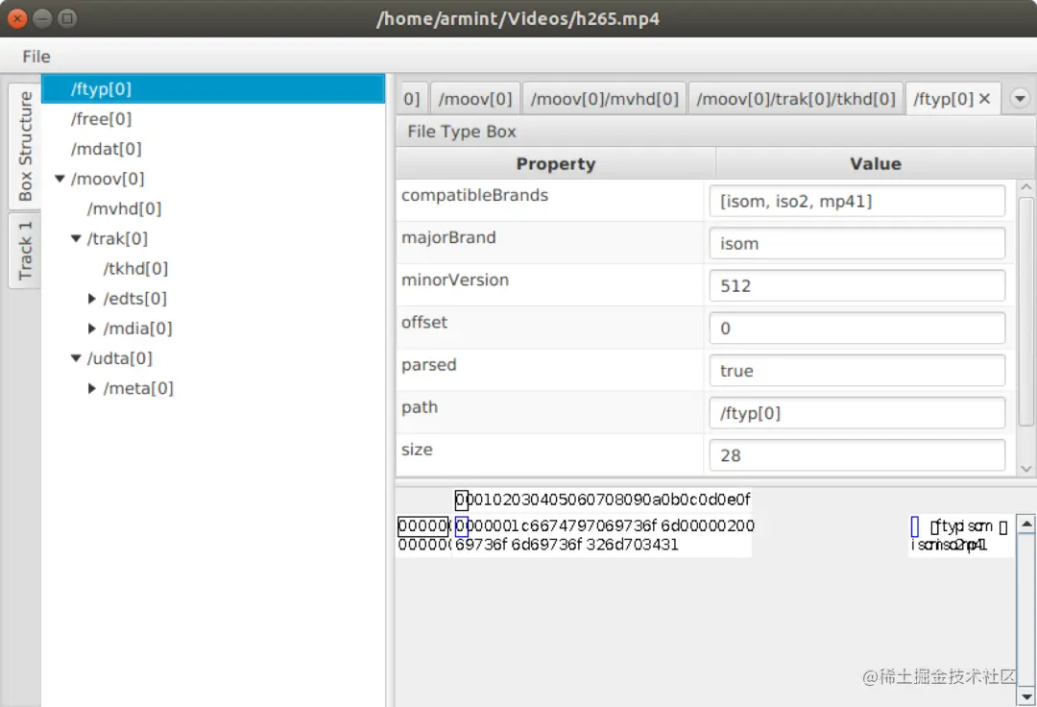
Task: Expand the /edts[0] node arrow
Action: click(x=92, y=299)
